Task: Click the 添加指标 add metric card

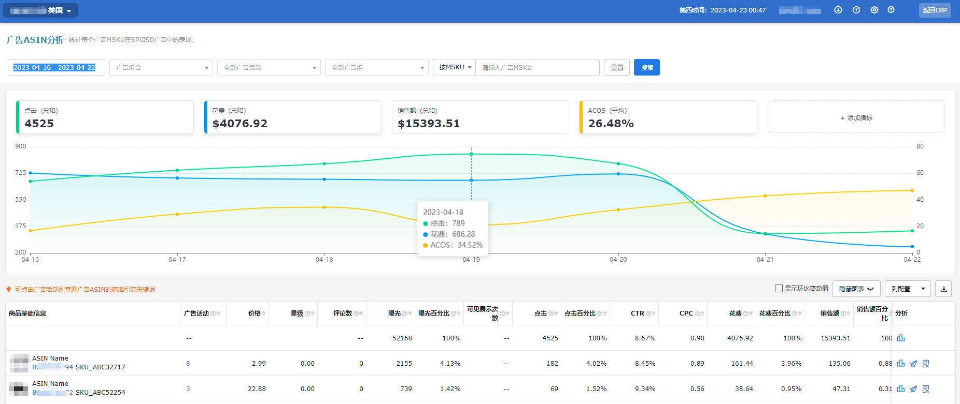Action: click(856, 117)
